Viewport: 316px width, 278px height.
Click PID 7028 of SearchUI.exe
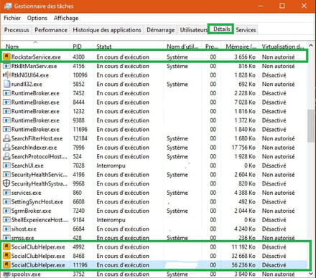pyautogui.click(x=78, y=166)
